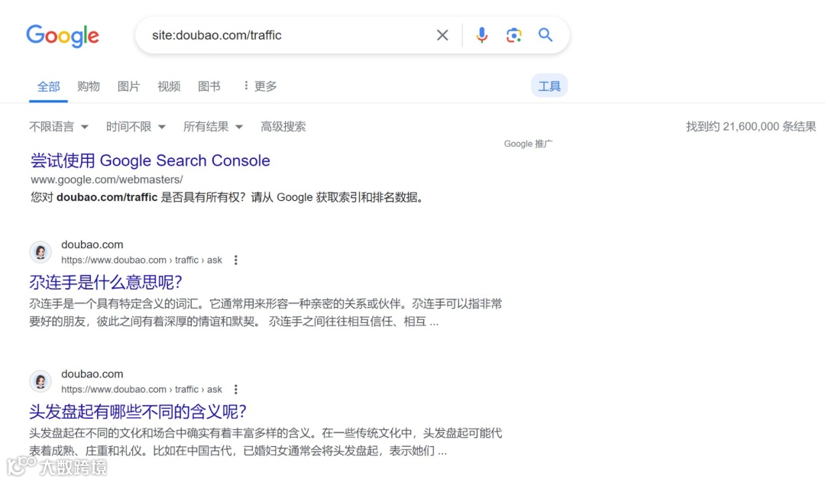
Task: Open three-dot menu for 尕连手 result
Action: pos(236,260)
